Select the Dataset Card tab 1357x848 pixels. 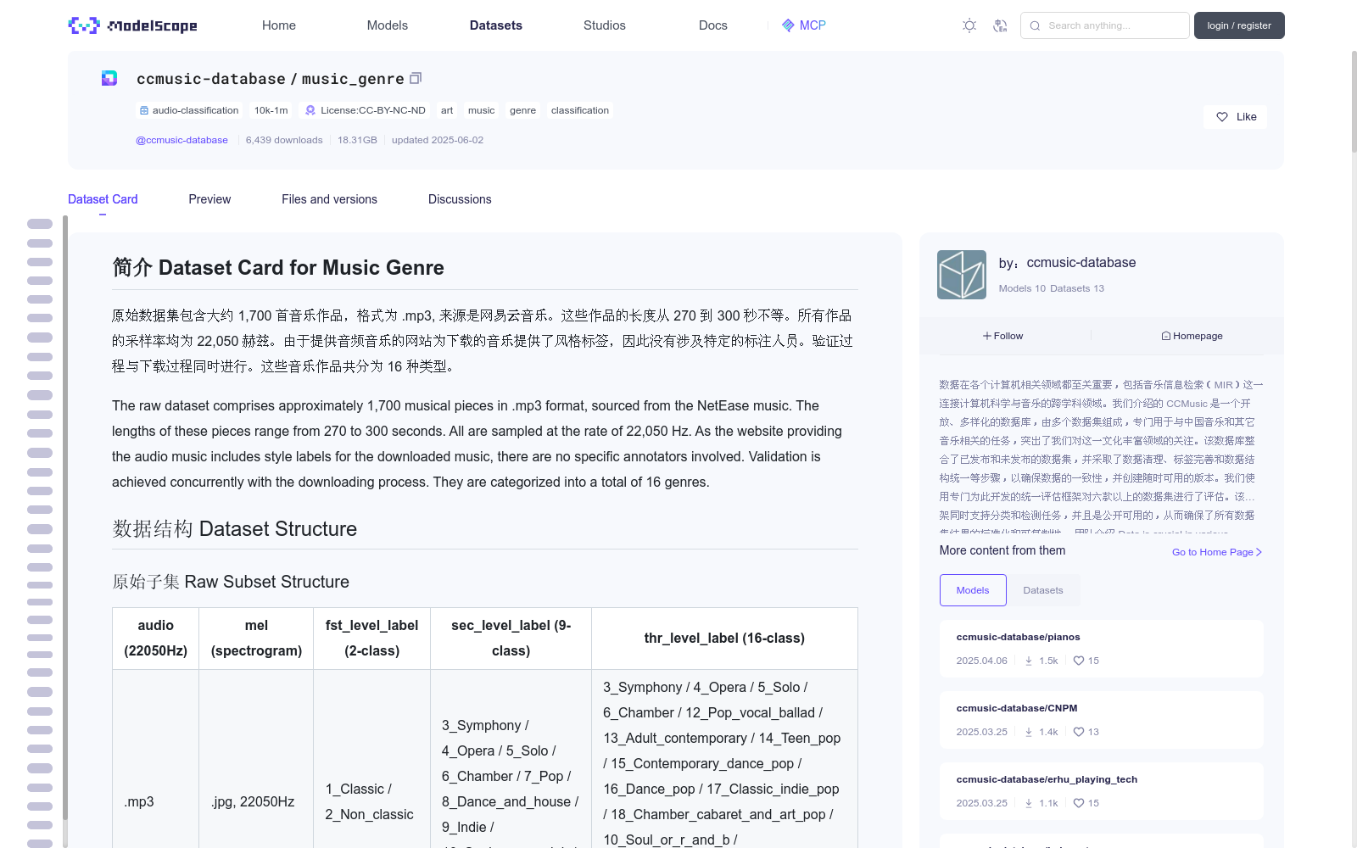103,199
